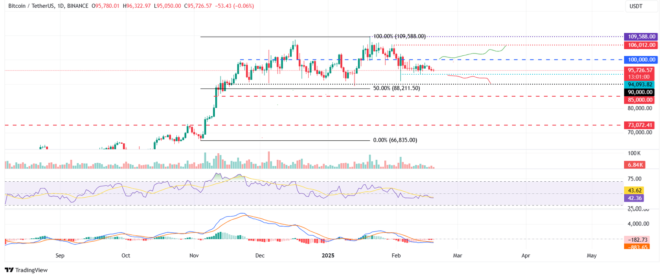Click the 2025 label on time axis
The height and width of the screenshot is (278, 664).
point(328,256)
